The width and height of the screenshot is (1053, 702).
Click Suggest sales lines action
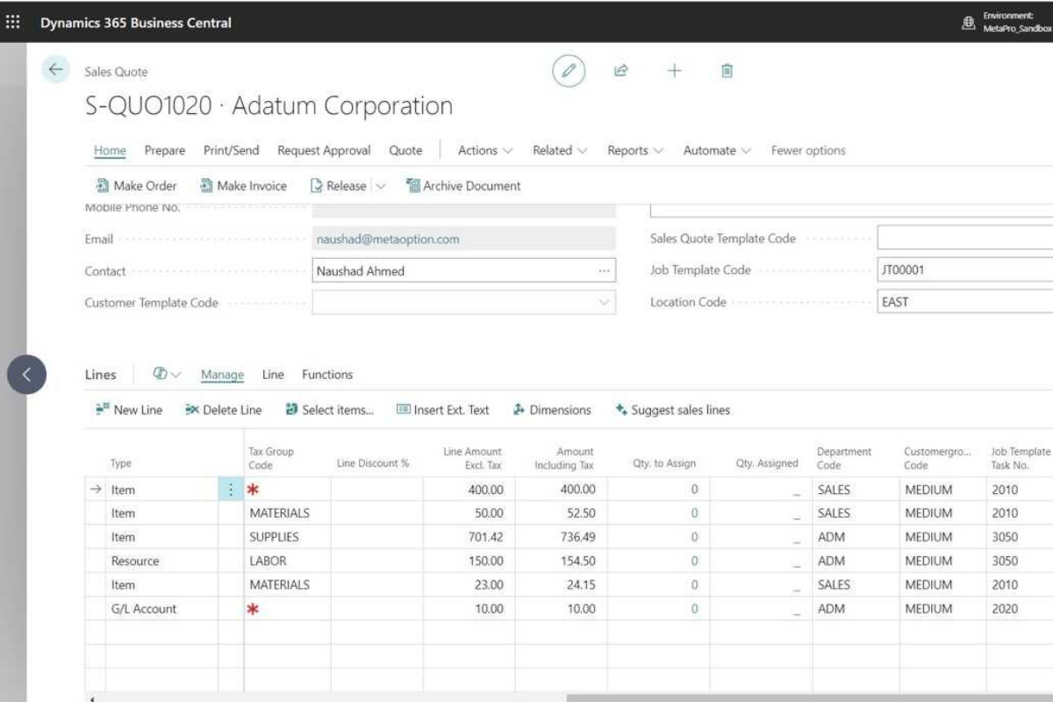673,410
